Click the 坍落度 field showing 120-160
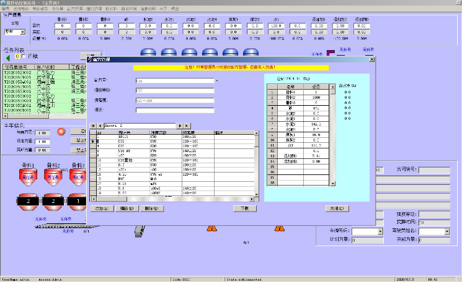This screenshot has width=462, height=282. (x=175, y=100)
